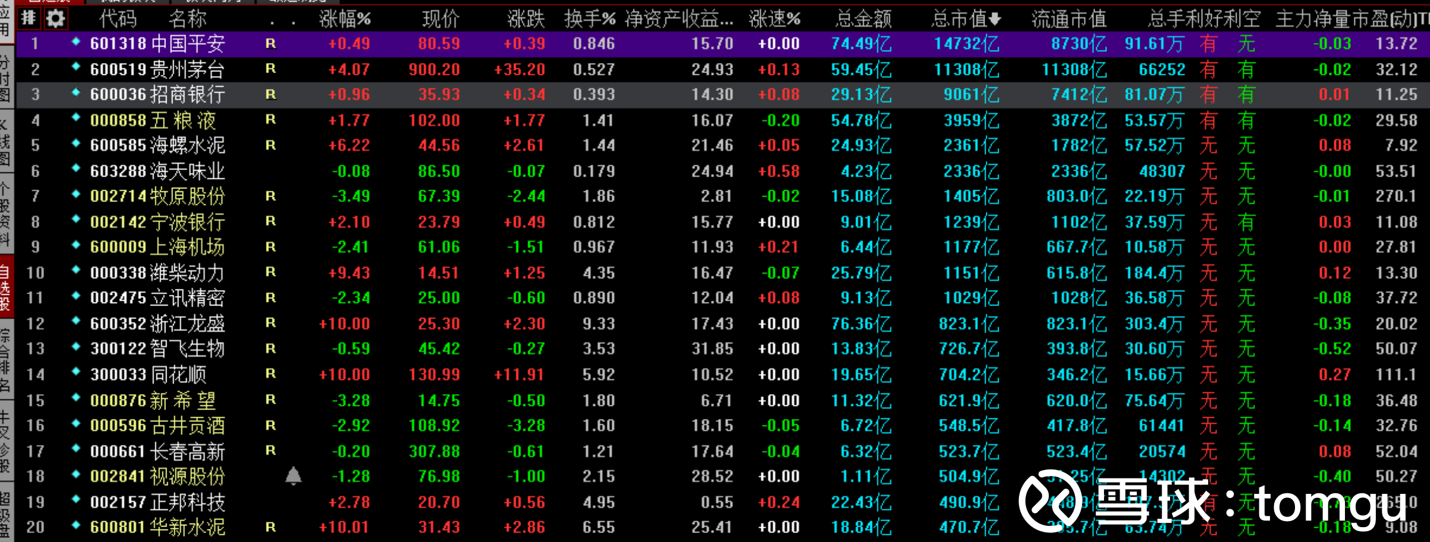Select stock name 招商银行
1430x542 pixels.
tap(187, 94)
